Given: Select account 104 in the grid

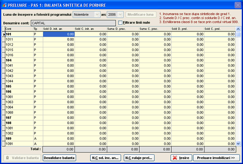Looking at the screenshot, I should point(18,60).
